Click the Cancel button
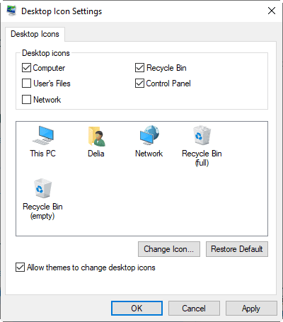 (194, 309)
